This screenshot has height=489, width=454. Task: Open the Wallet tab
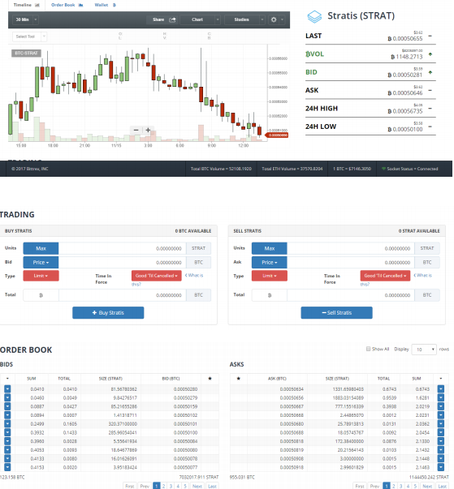click(106, 5)
